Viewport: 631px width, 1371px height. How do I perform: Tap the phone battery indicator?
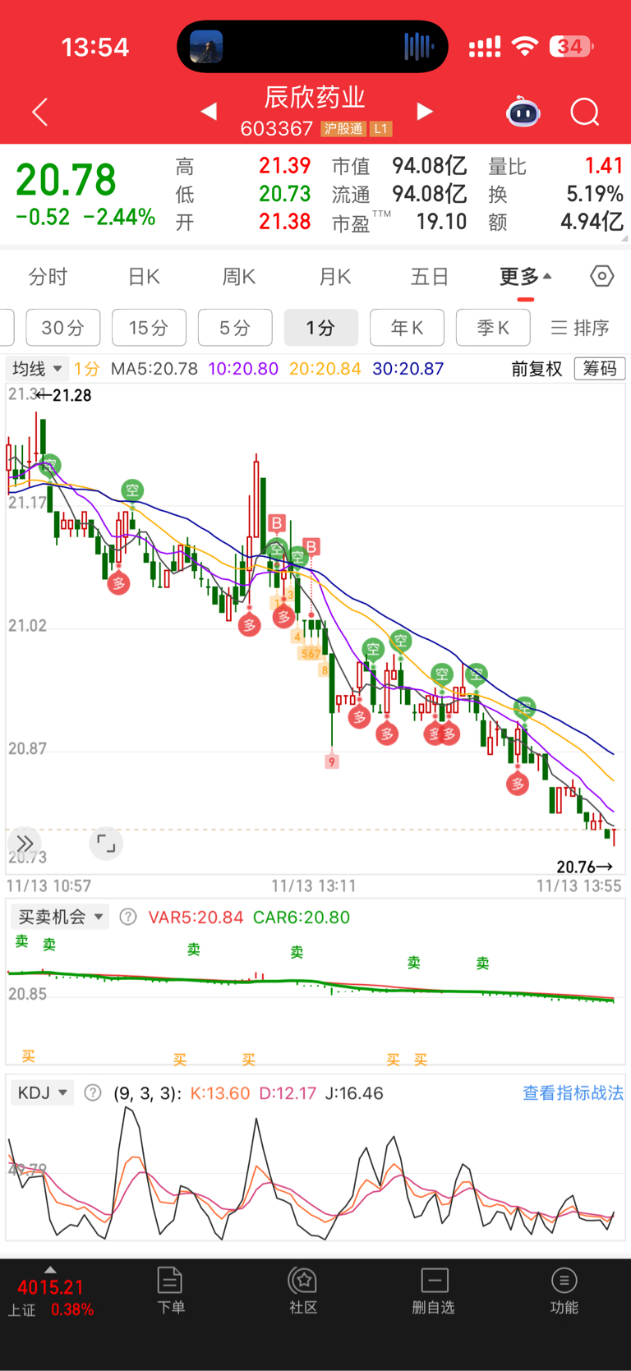[571, 47]
